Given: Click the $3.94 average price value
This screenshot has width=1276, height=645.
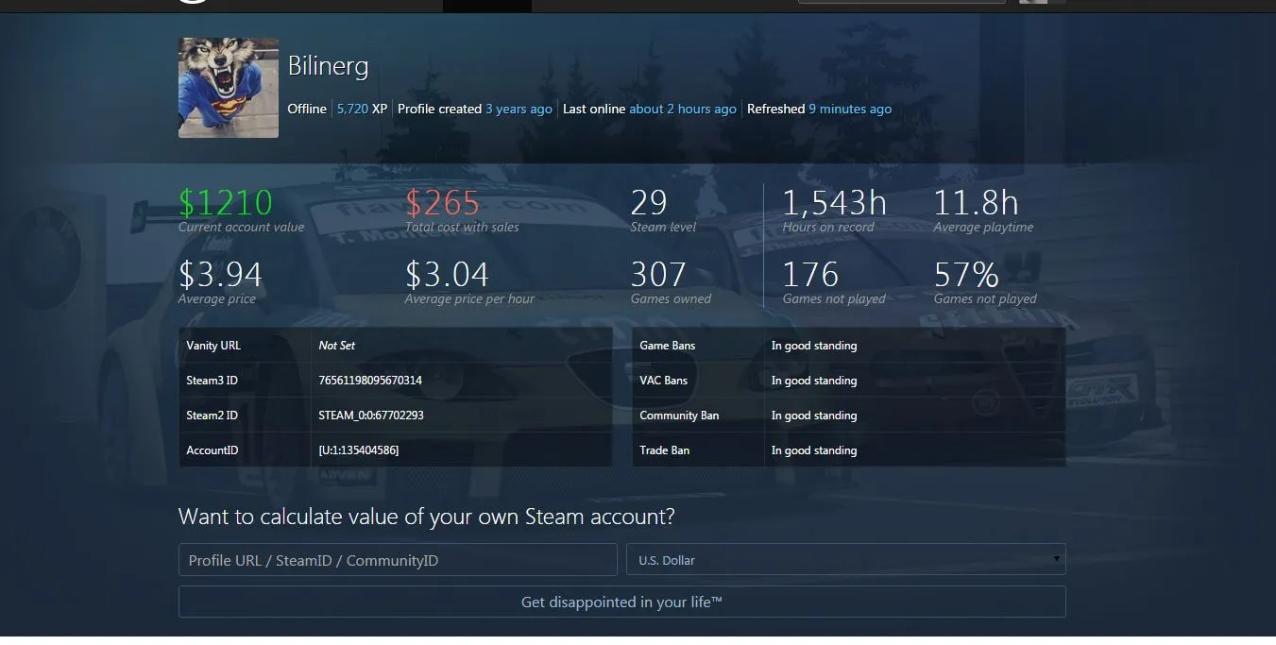Looking at the screenshot, I should click(220, 274).
